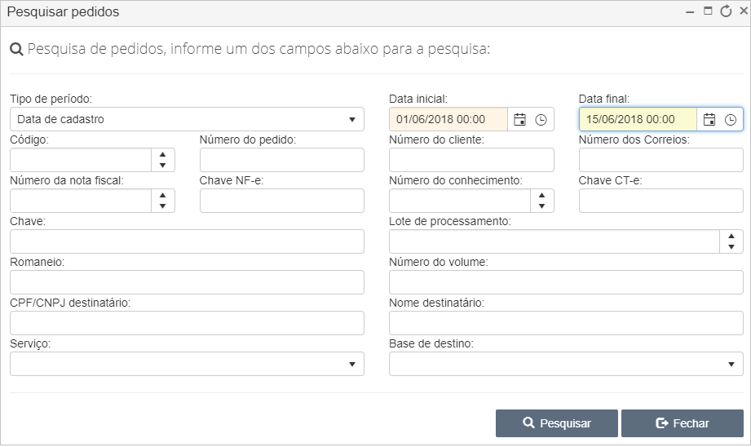The width and height of the screenshot is (751, 447).
Task: Maximize the Pesquisar pedidos window
Action: click(x=708, y=11)
